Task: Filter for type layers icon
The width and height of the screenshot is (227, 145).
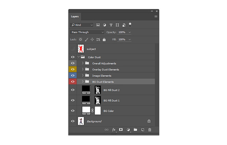Action: coord(111,25)
